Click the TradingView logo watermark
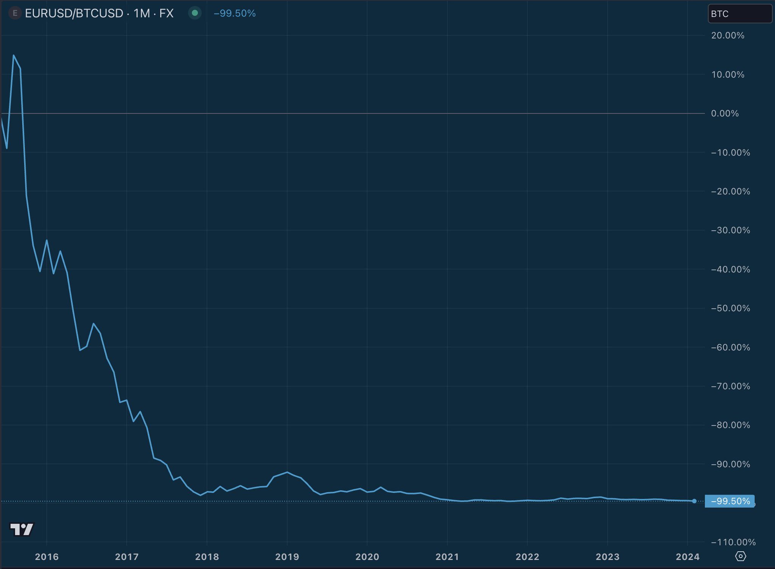775x569 pixels. 22,529
